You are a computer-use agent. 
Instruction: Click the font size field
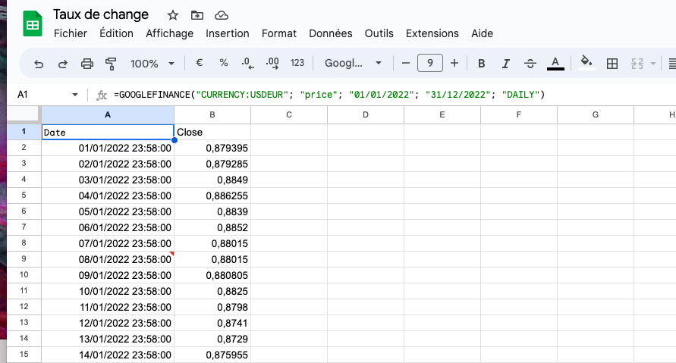[x=430, y=64]
